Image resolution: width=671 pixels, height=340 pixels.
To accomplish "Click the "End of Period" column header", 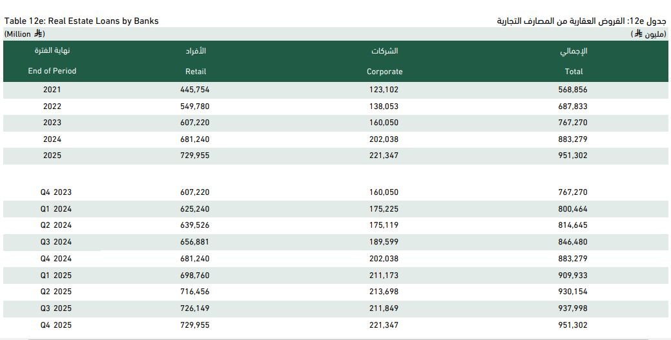I will pyautogui.click(x=52, y=71).
